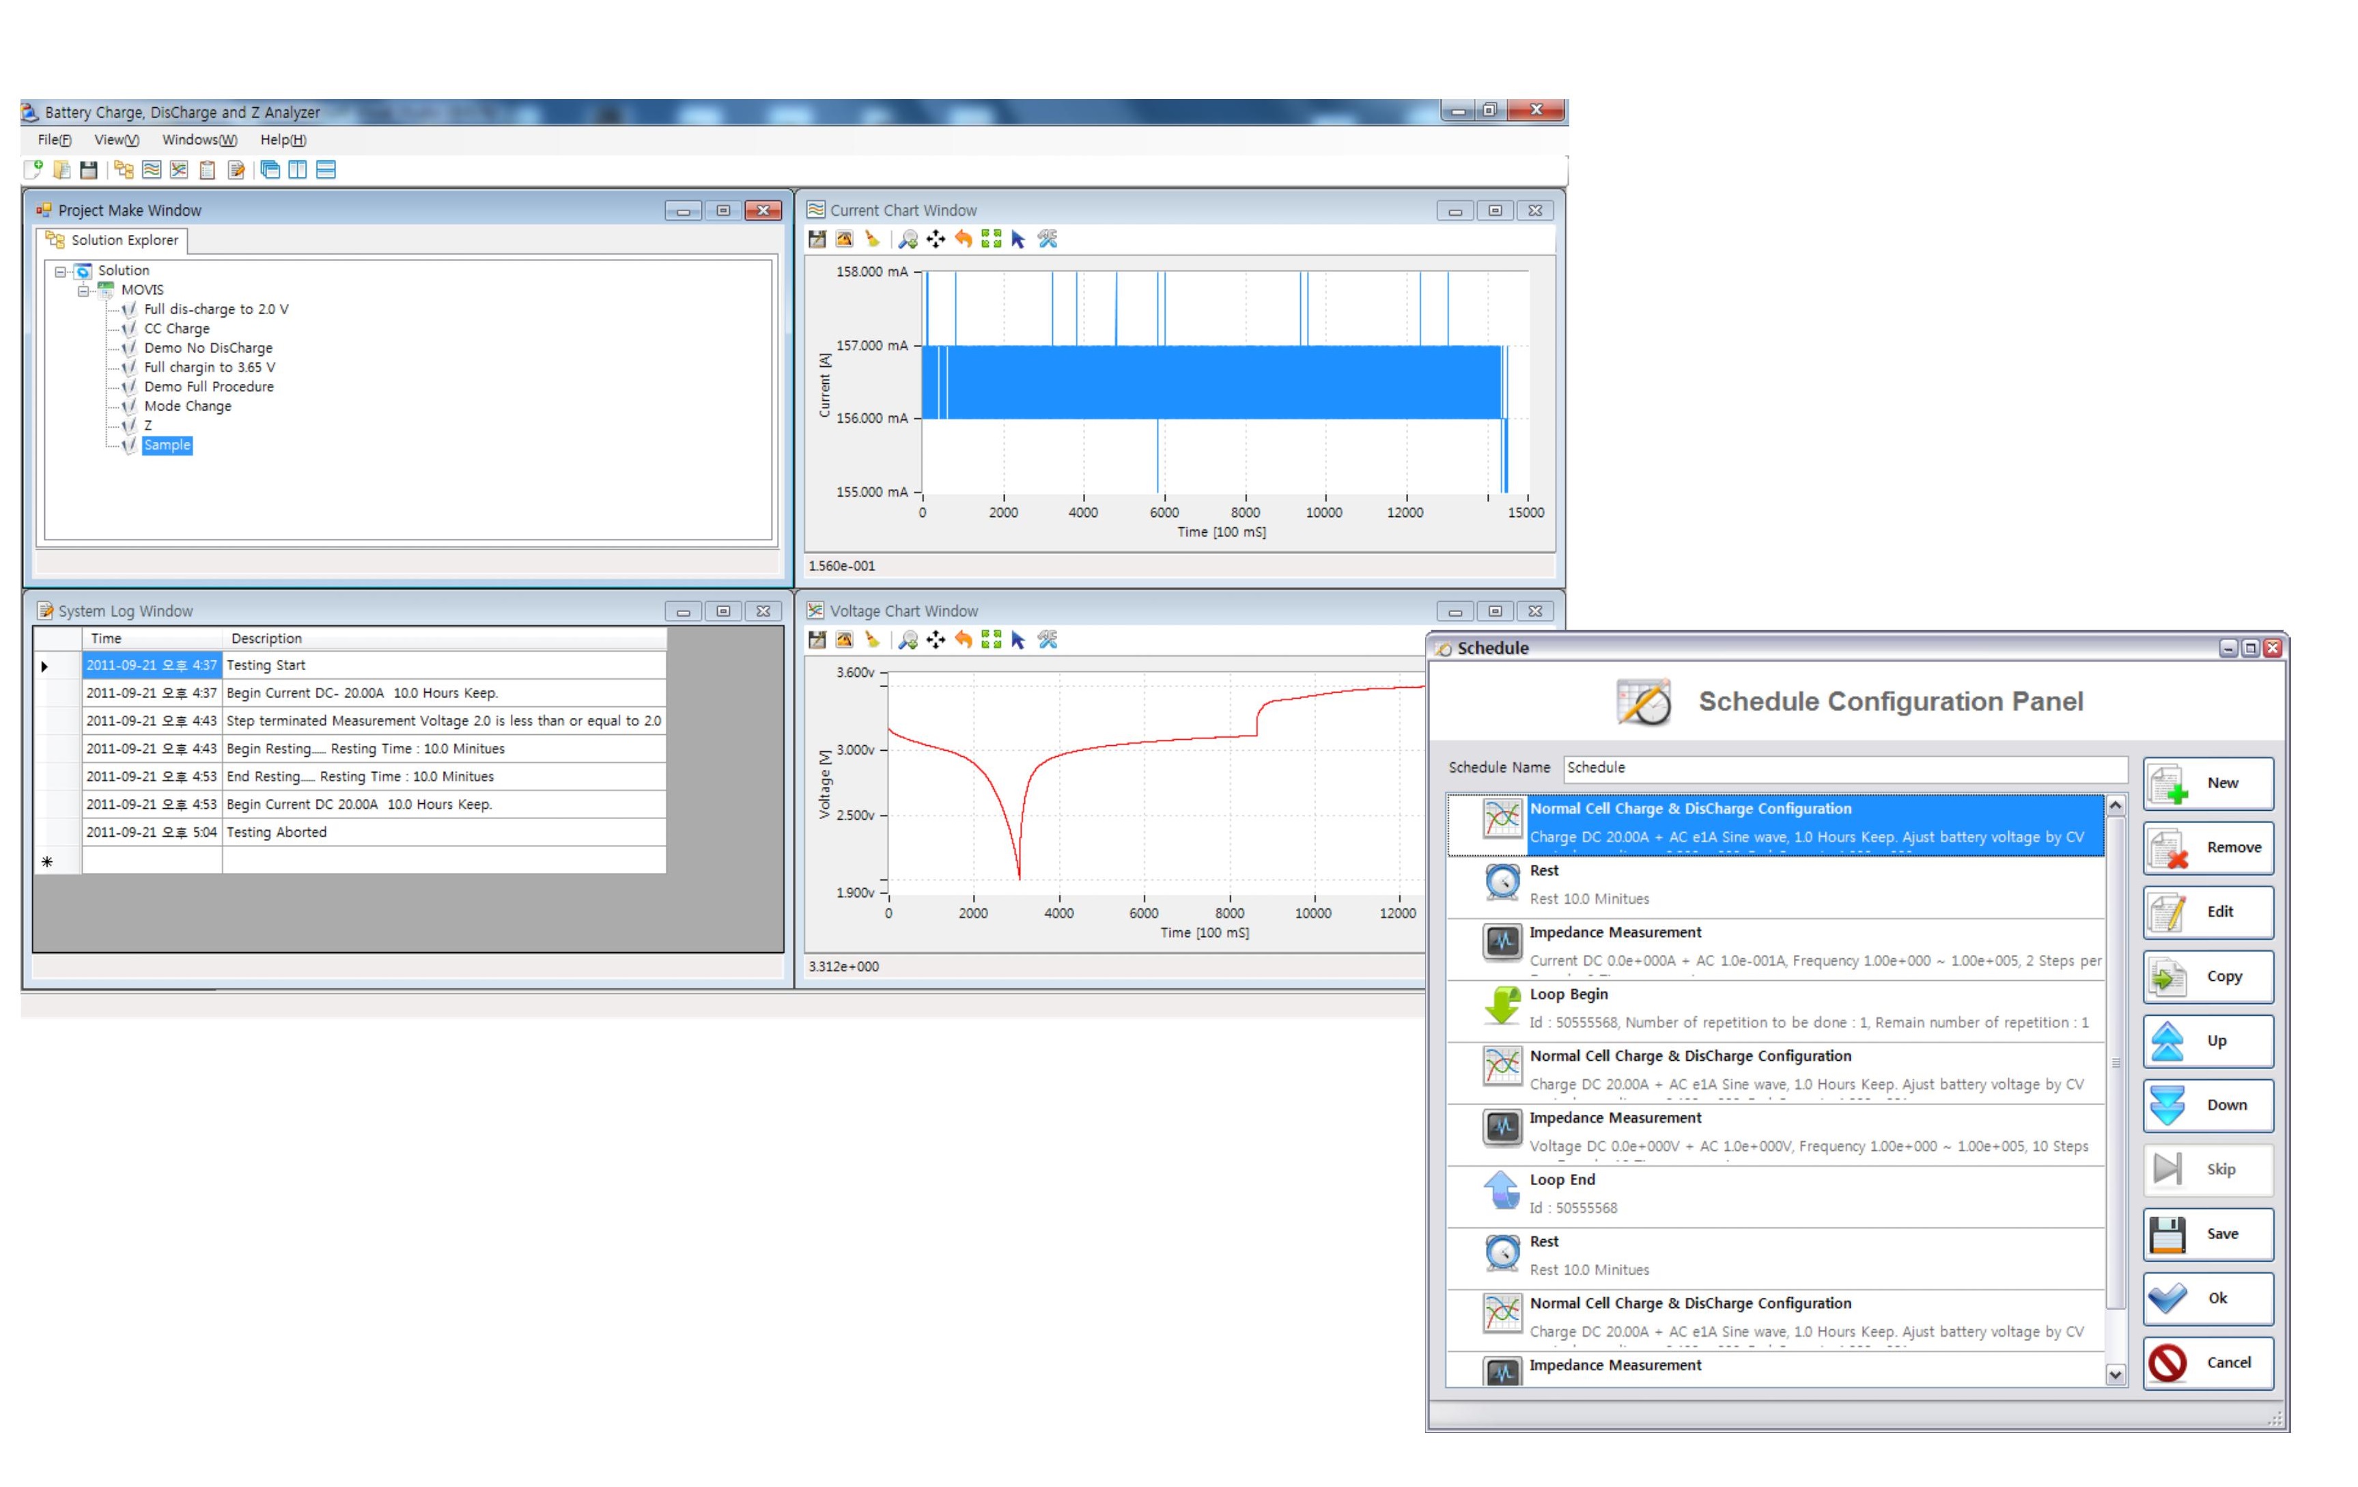Open the Windows(W) menu
This screenshot has width=2358, height=1487.
point(199,140)
